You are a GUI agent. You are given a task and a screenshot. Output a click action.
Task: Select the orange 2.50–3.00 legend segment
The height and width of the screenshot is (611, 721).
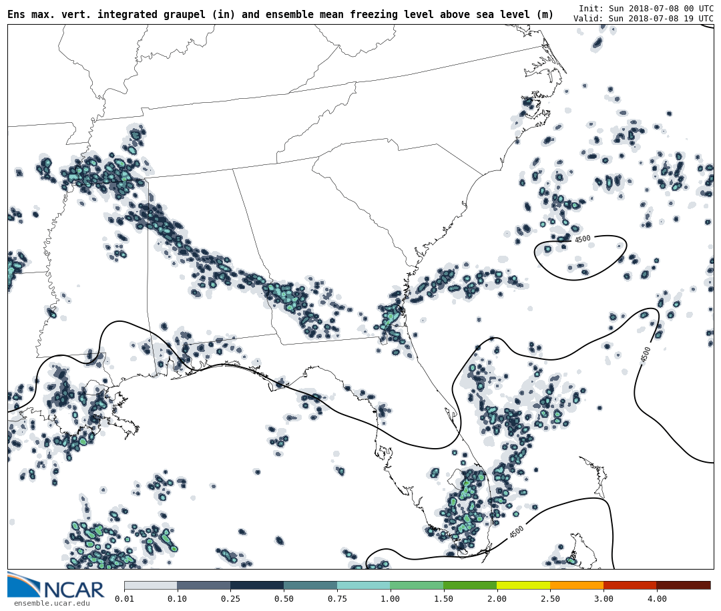(x=577, y=585)
